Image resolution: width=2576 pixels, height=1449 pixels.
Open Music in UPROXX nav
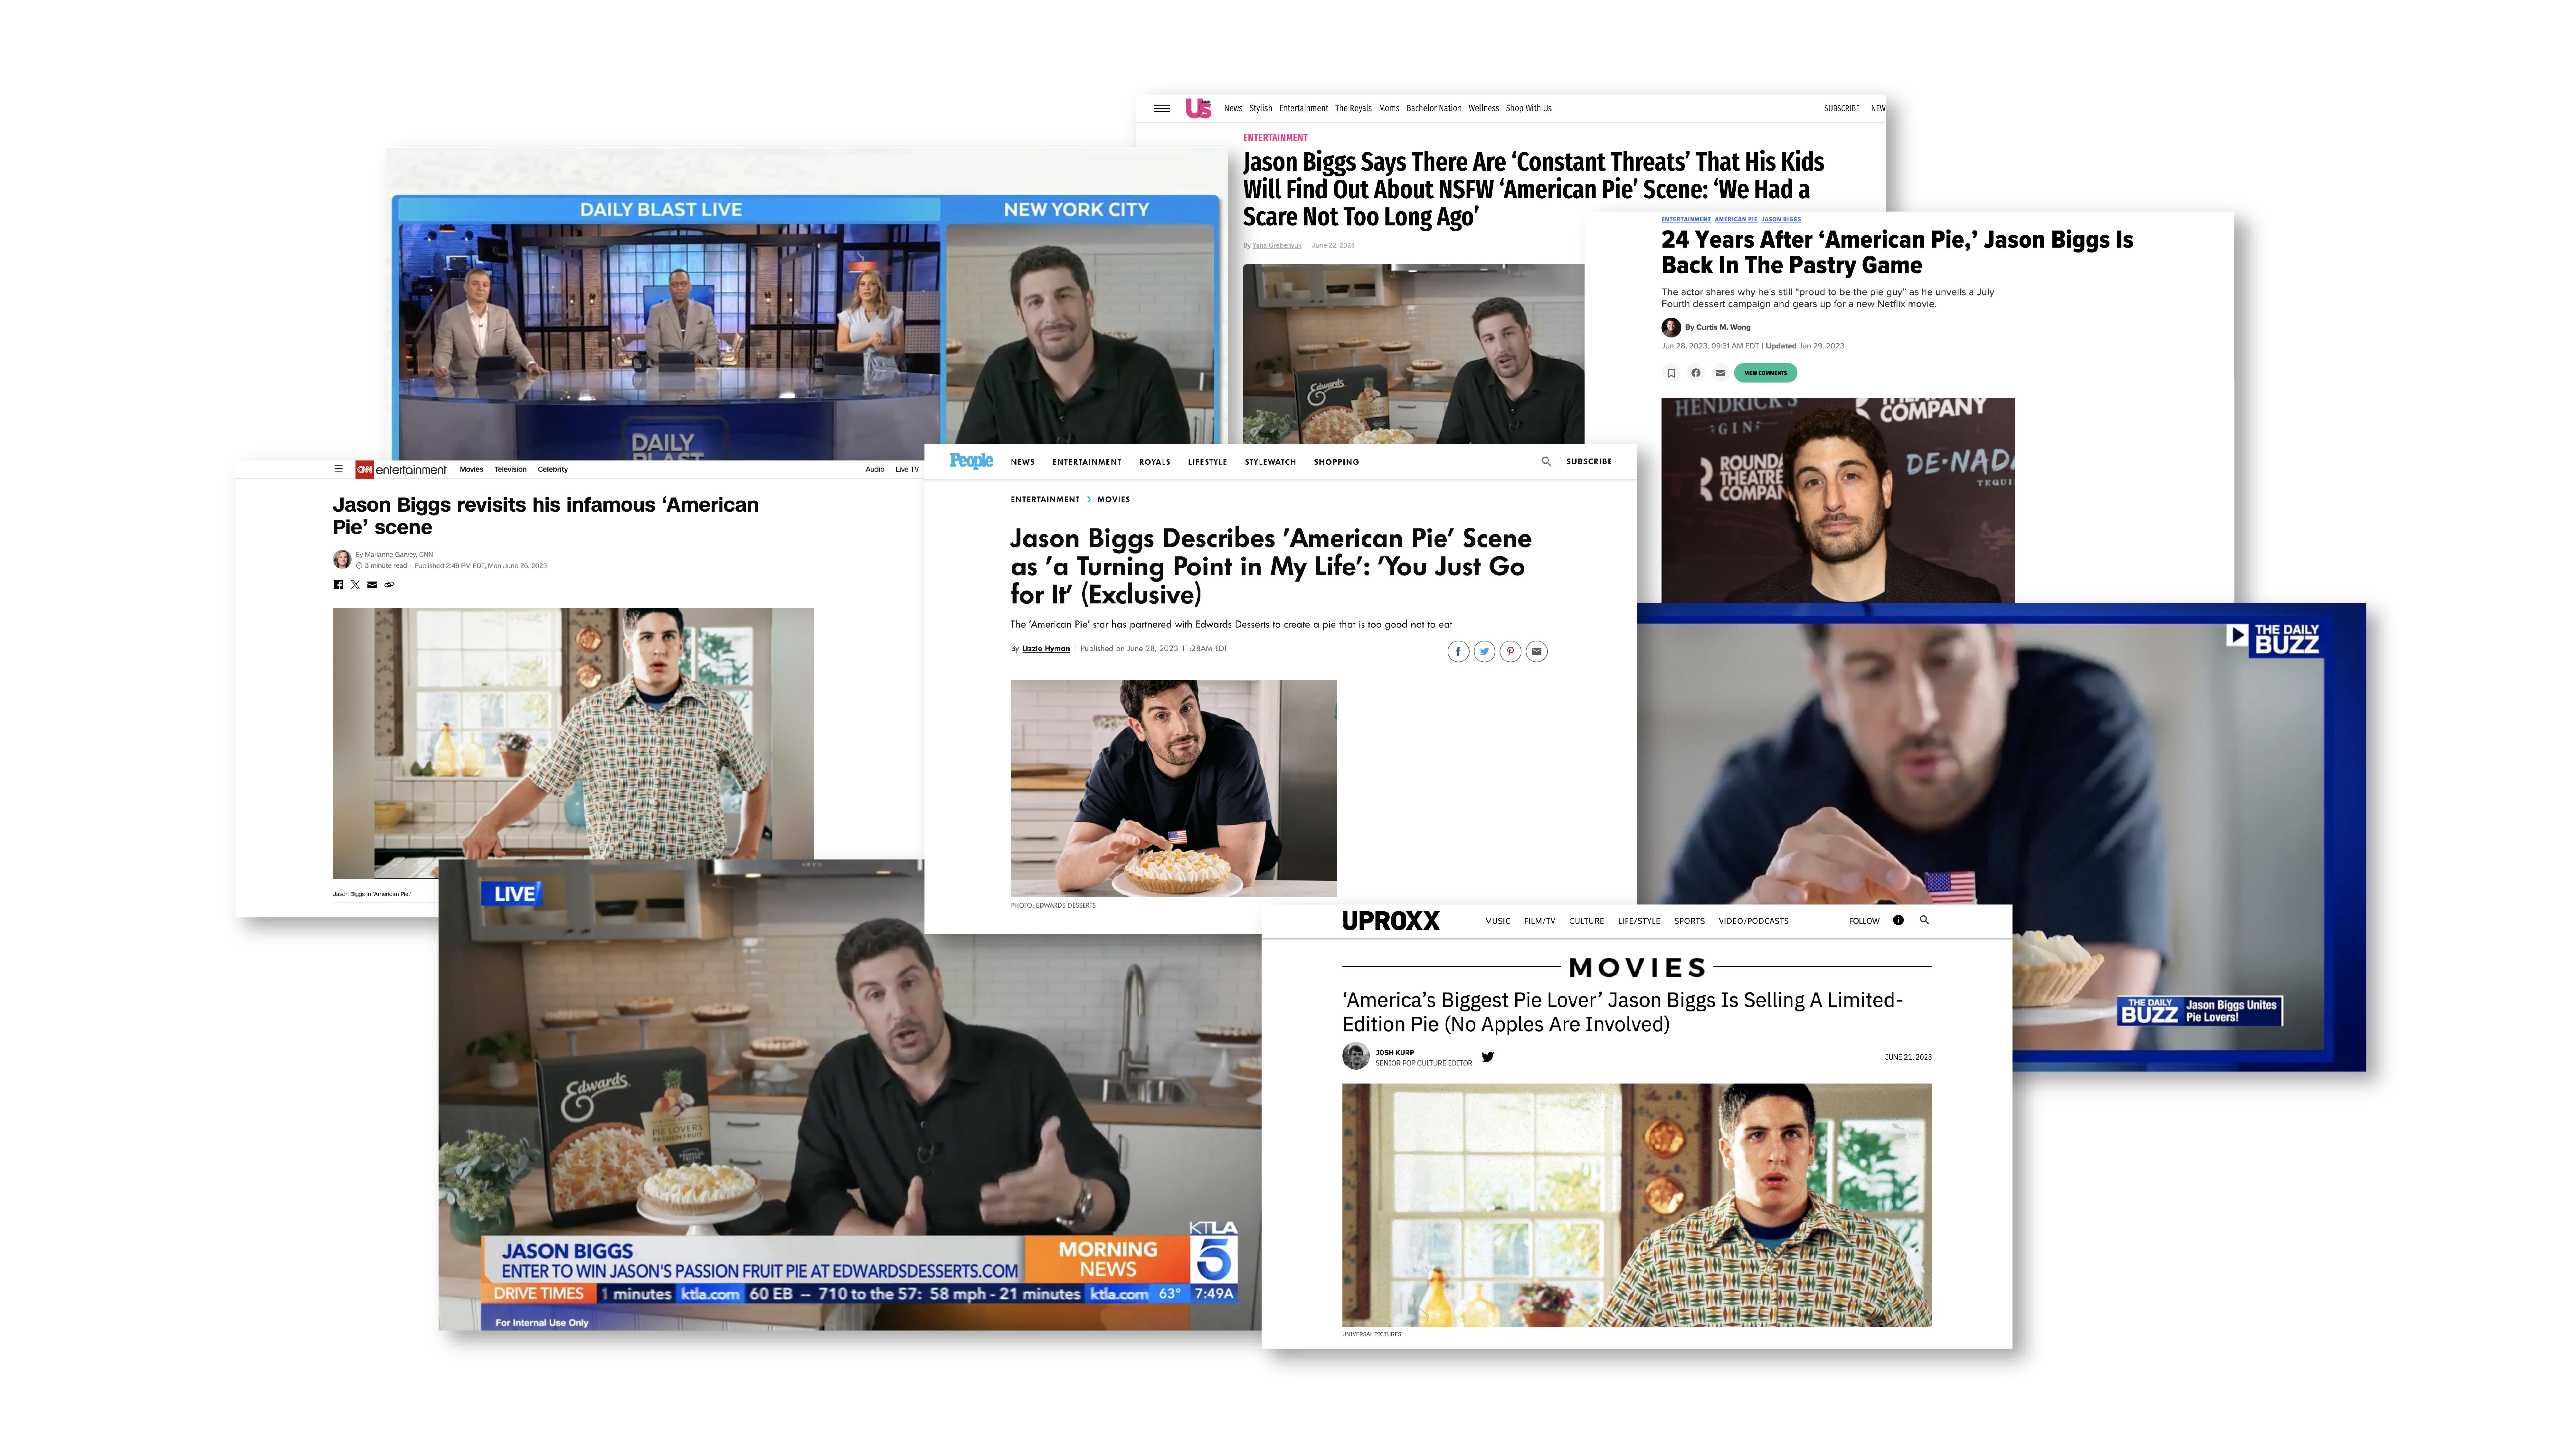coord(1497,921)
